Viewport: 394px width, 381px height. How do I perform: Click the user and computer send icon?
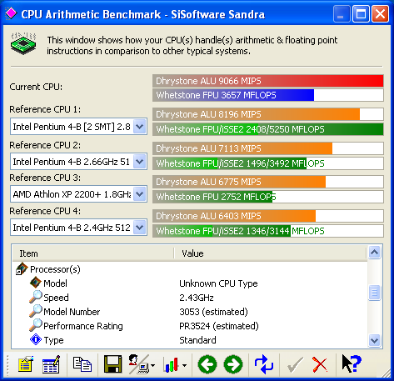coord(142,364)
